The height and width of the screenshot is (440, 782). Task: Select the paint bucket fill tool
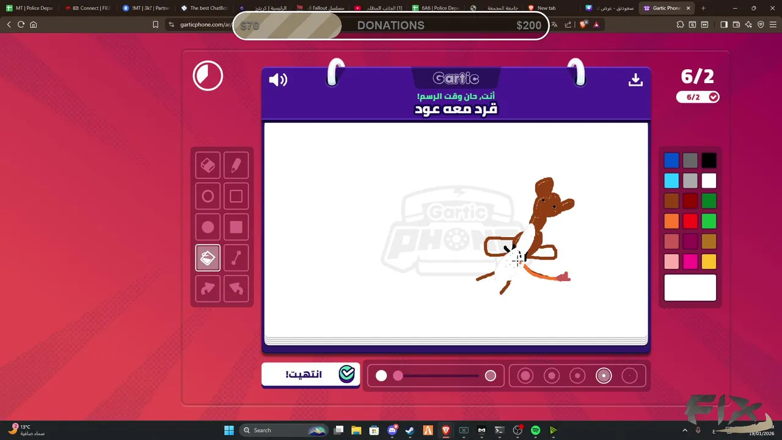coord(208,258)
